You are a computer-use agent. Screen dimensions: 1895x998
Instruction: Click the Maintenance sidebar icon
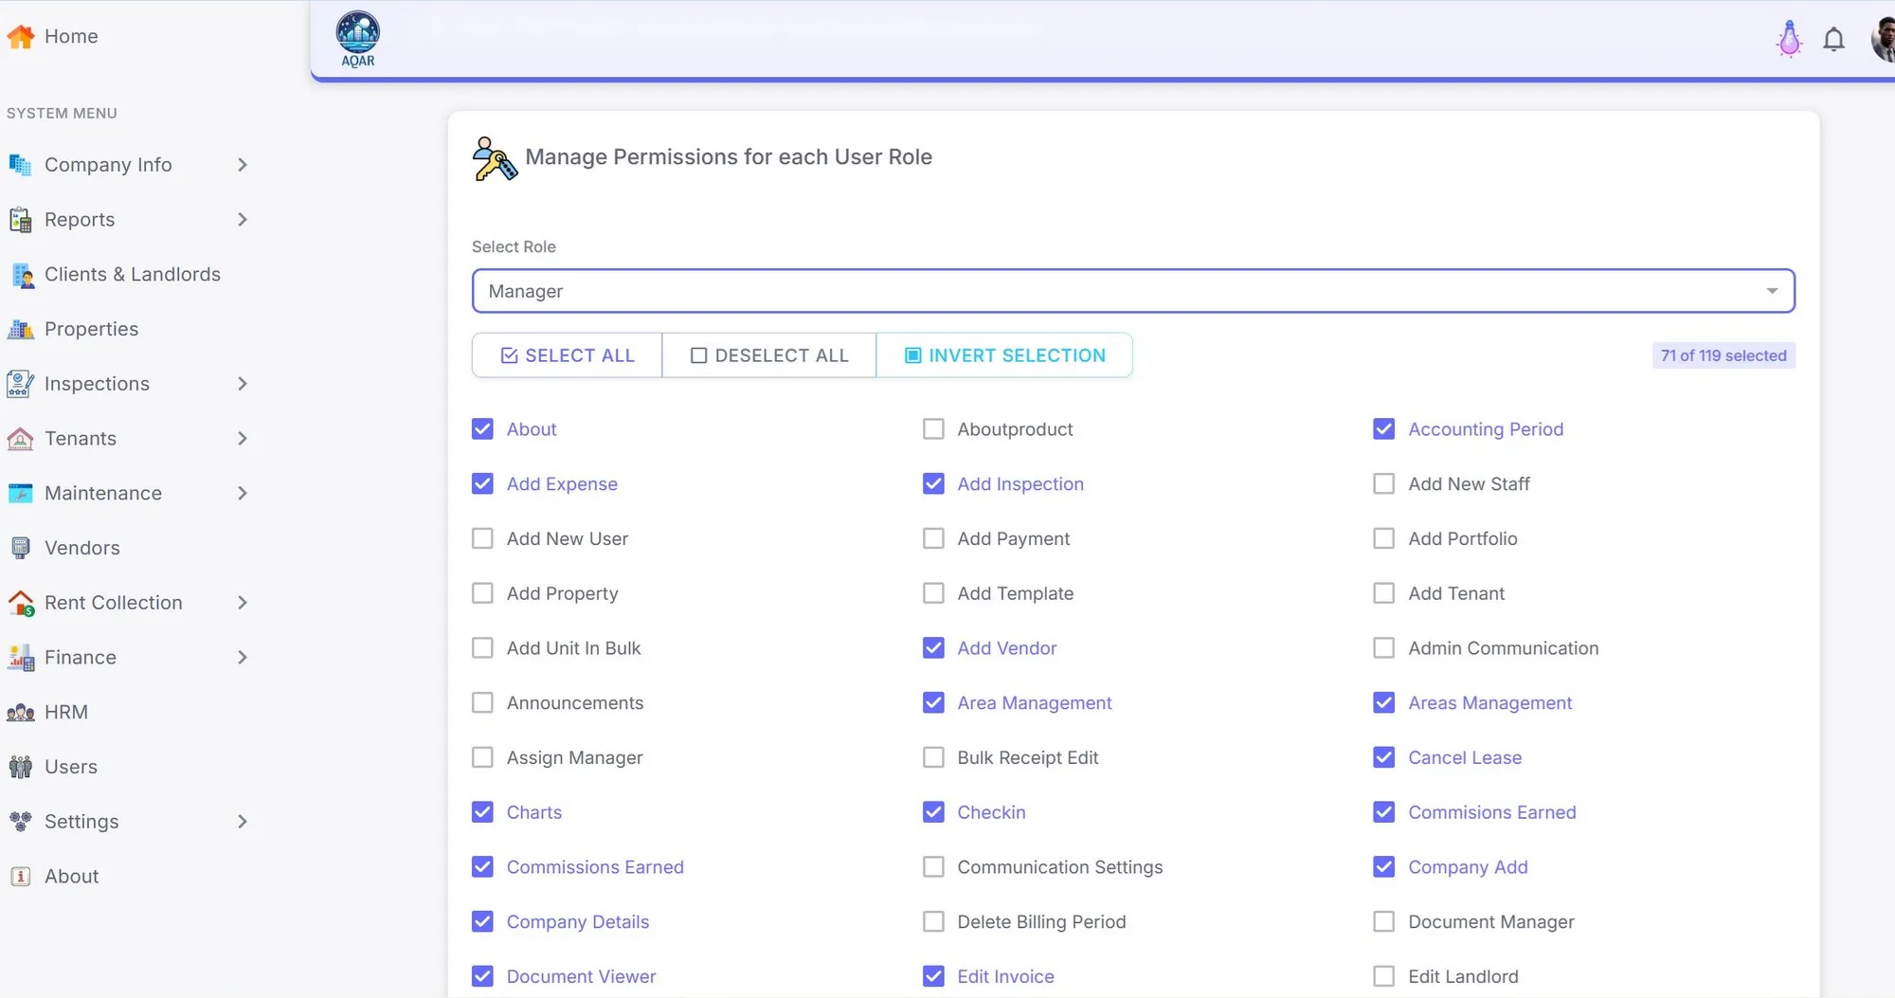20,493
